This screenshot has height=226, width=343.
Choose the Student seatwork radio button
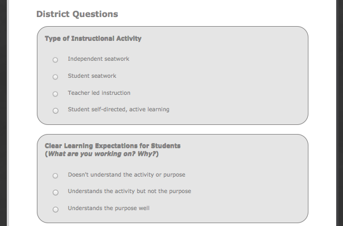(x=56, y=77)
